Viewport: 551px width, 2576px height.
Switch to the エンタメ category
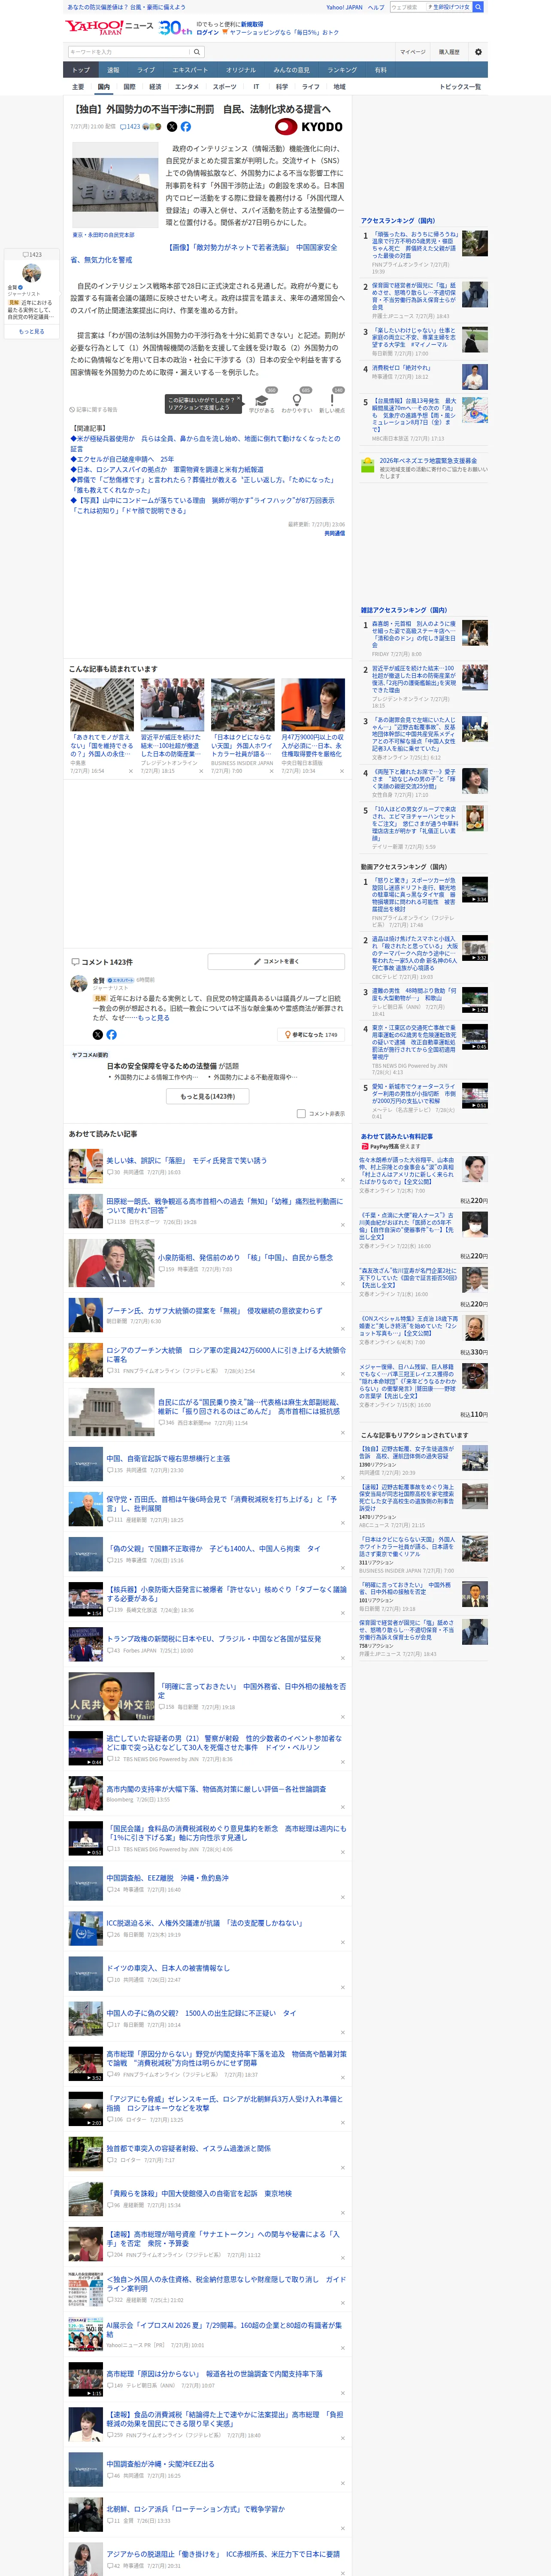coord(187,87)
